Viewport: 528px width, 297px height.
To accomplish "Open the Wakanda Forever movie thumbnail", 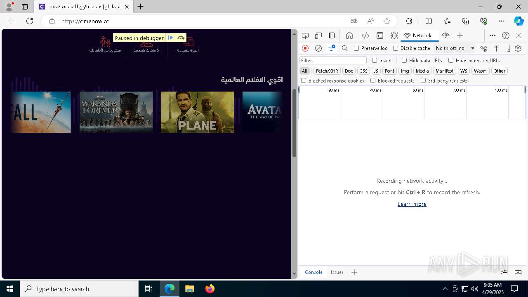I will (116, 112).
